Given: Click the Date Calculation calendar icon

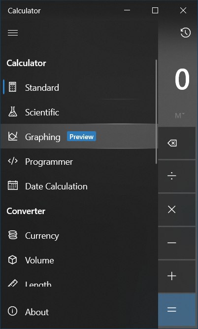Looking at the screenshot, I should pos(13,185).
